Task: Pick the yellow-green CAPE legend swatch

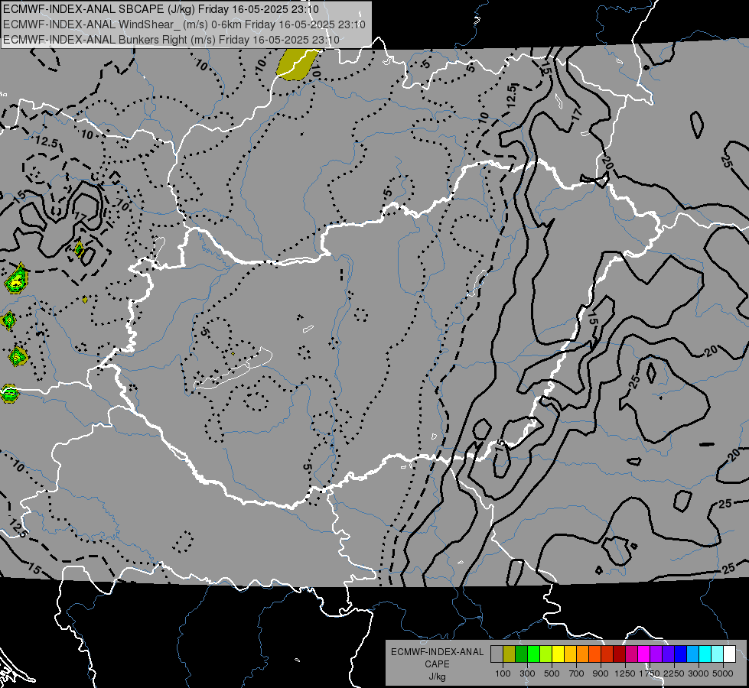Action: [546, 654]
